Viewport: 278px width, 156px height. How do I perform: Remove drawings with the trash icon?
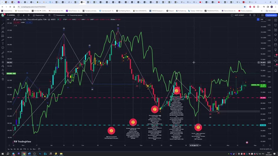pos(3,79)
